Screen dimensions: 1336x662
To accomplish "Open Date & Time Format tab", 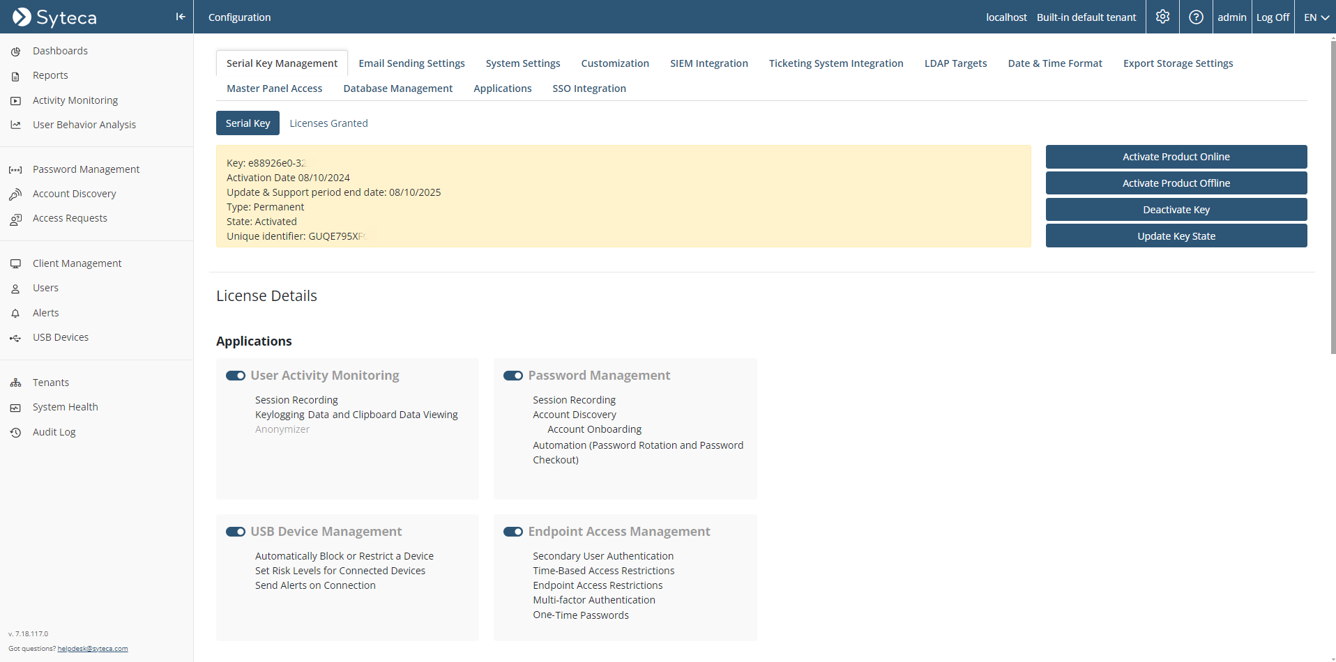I will click(x=1055, y=63).
